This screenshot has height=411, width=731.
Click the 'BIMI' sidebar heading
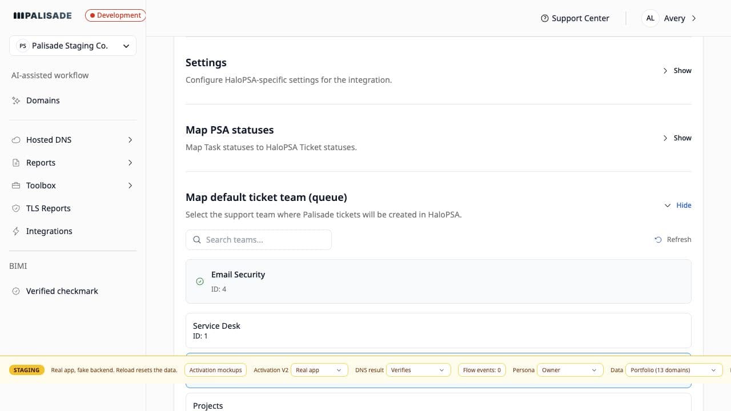(x=19, y=266)
